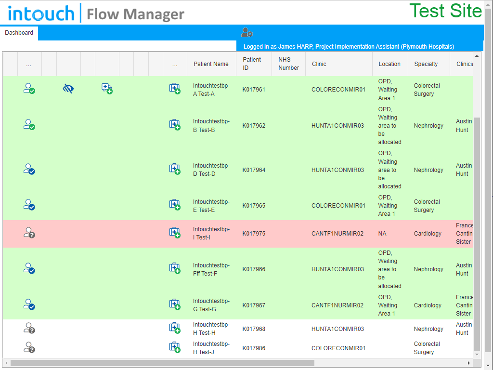
Task: Click patient ID K017966
Action: (254, 269)
